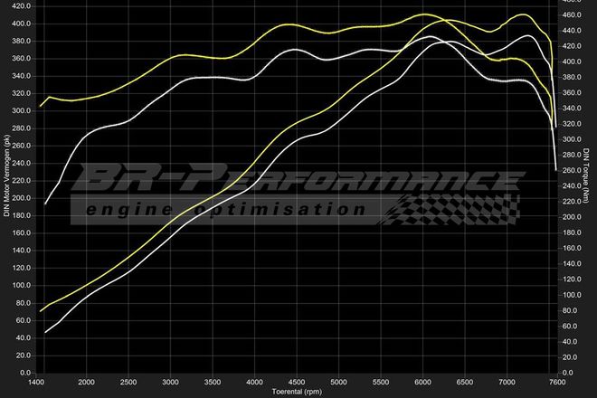Click the 3500 rpm x-axis label
Viewport: 597px width, 398px height.
[x=212, y=381]
